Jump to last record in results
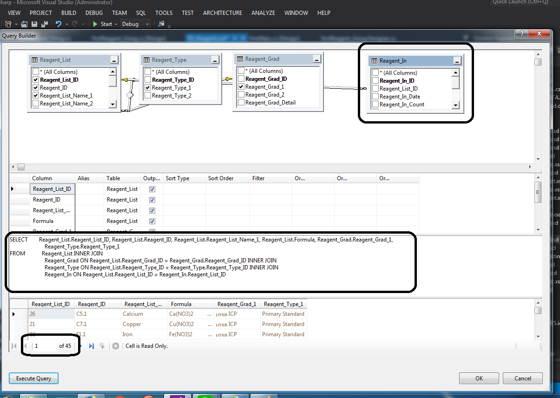Screen dimensions: 560x398 (91, 346)
